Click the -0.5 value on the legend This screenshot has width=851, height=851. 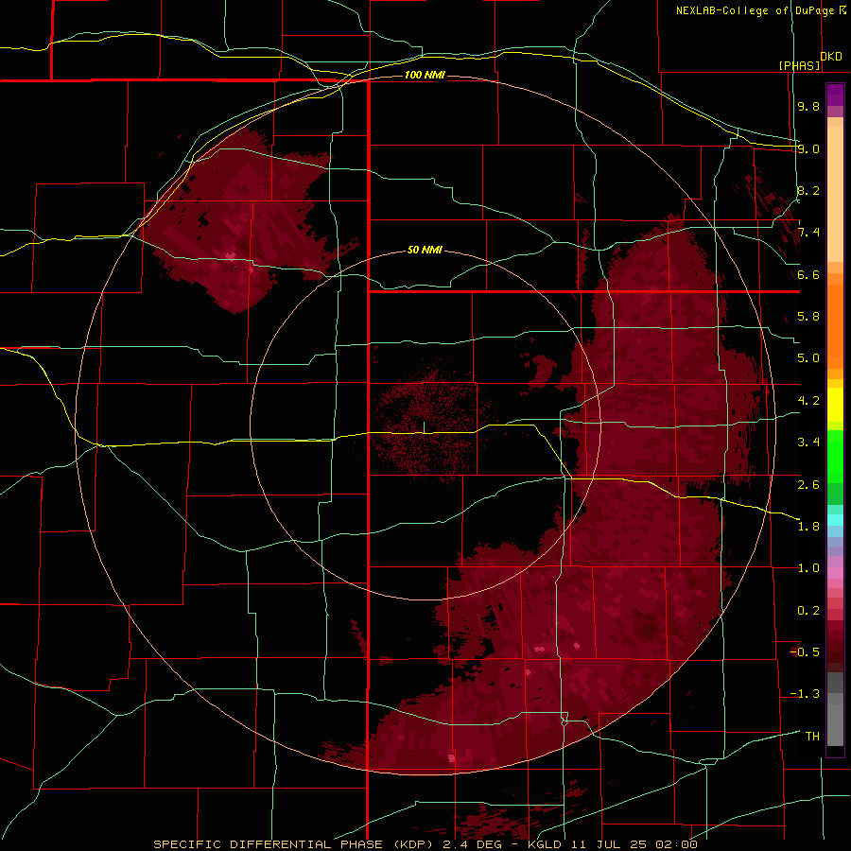click(x=805, y=652)
